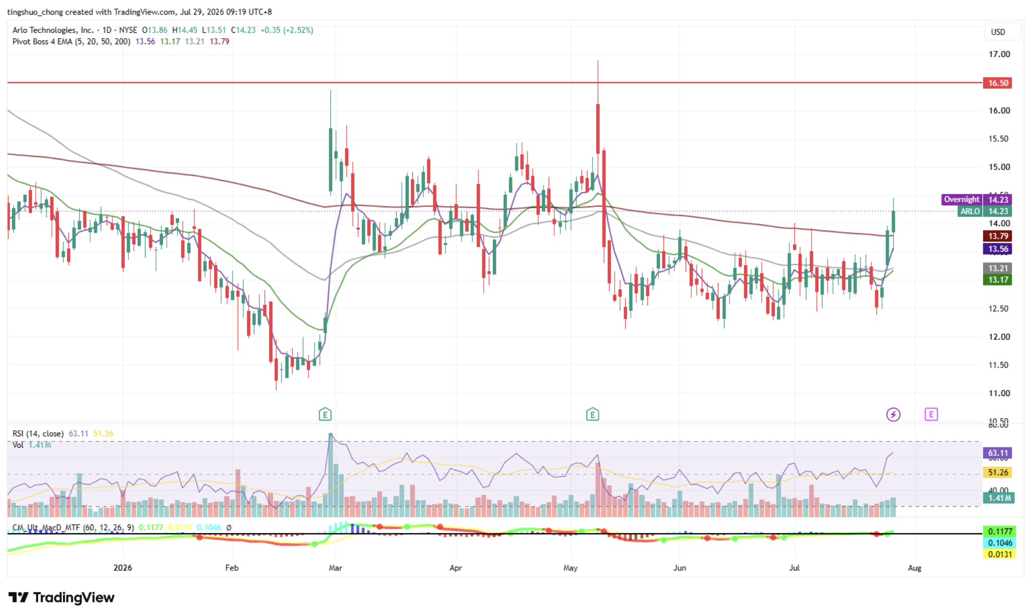
Task: Select the red 16.50 horizontal line
Action: click(x=494, y=82)
